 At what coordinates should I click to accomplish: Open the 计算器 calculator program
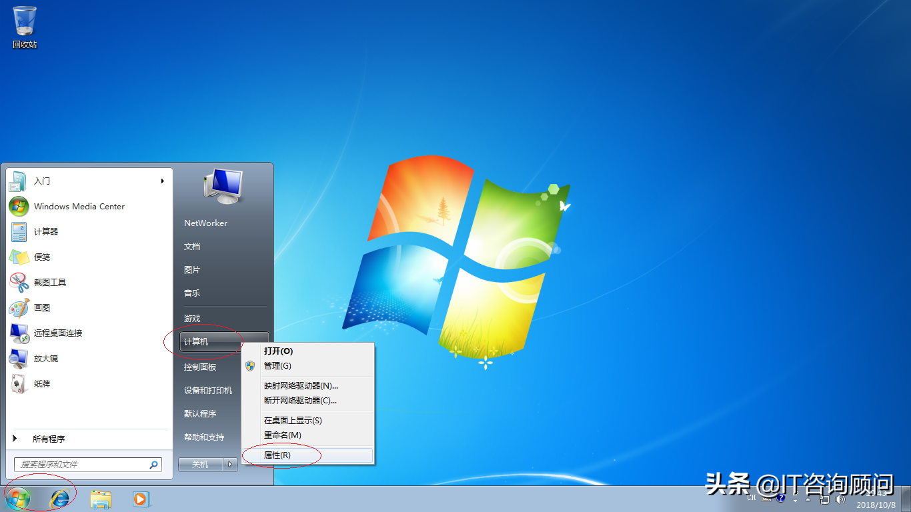89,231
